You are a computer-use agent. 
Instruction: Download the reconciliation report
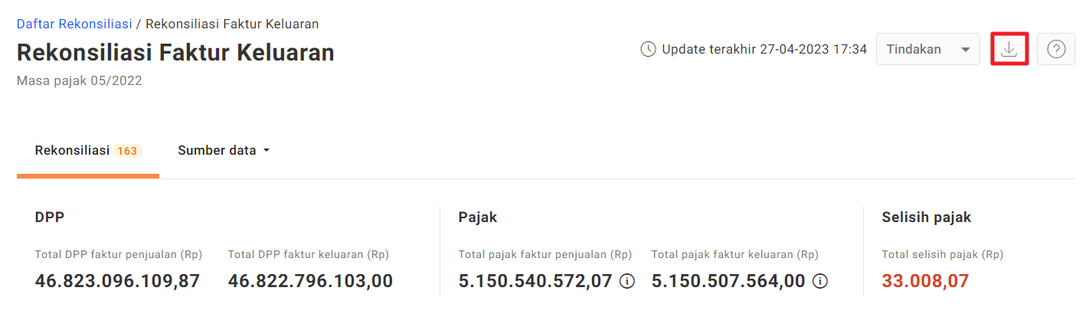click(1009, 49)
